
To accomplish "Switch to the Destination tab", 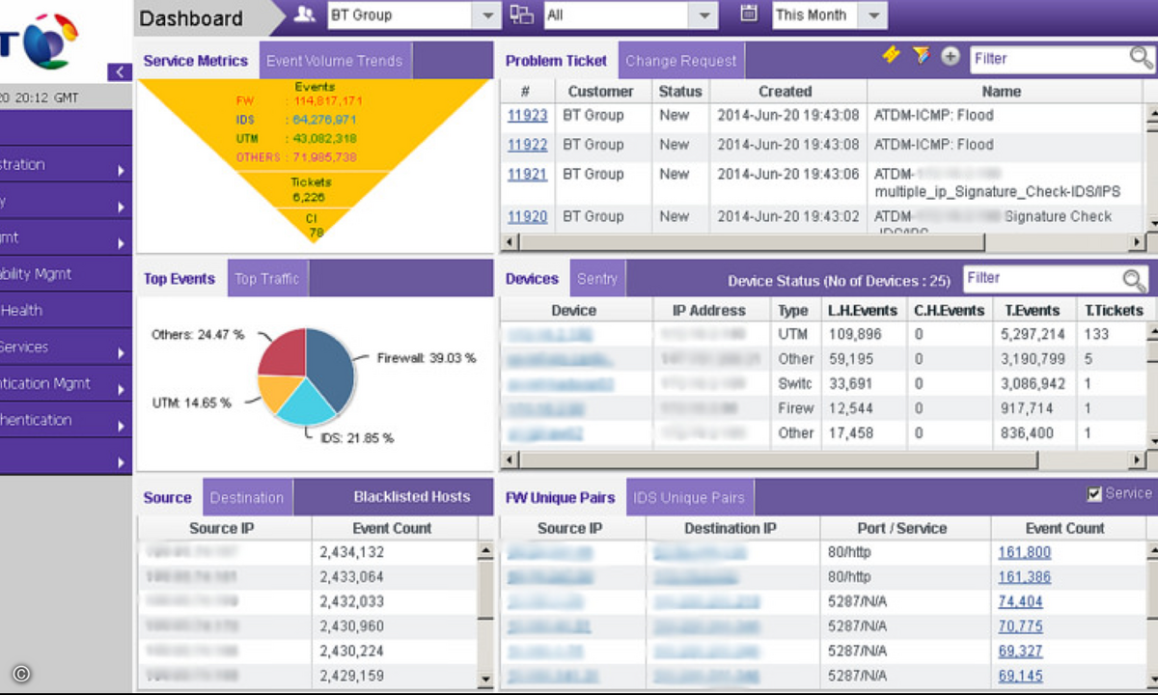I will coord(247,497).
